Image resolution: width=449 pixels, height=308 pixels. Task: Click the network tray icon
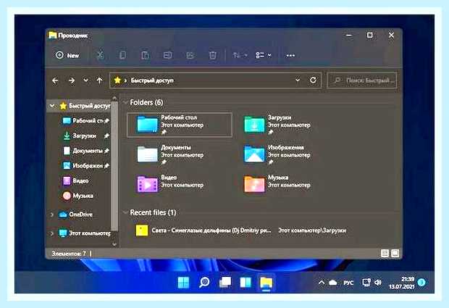click(366, 283)
